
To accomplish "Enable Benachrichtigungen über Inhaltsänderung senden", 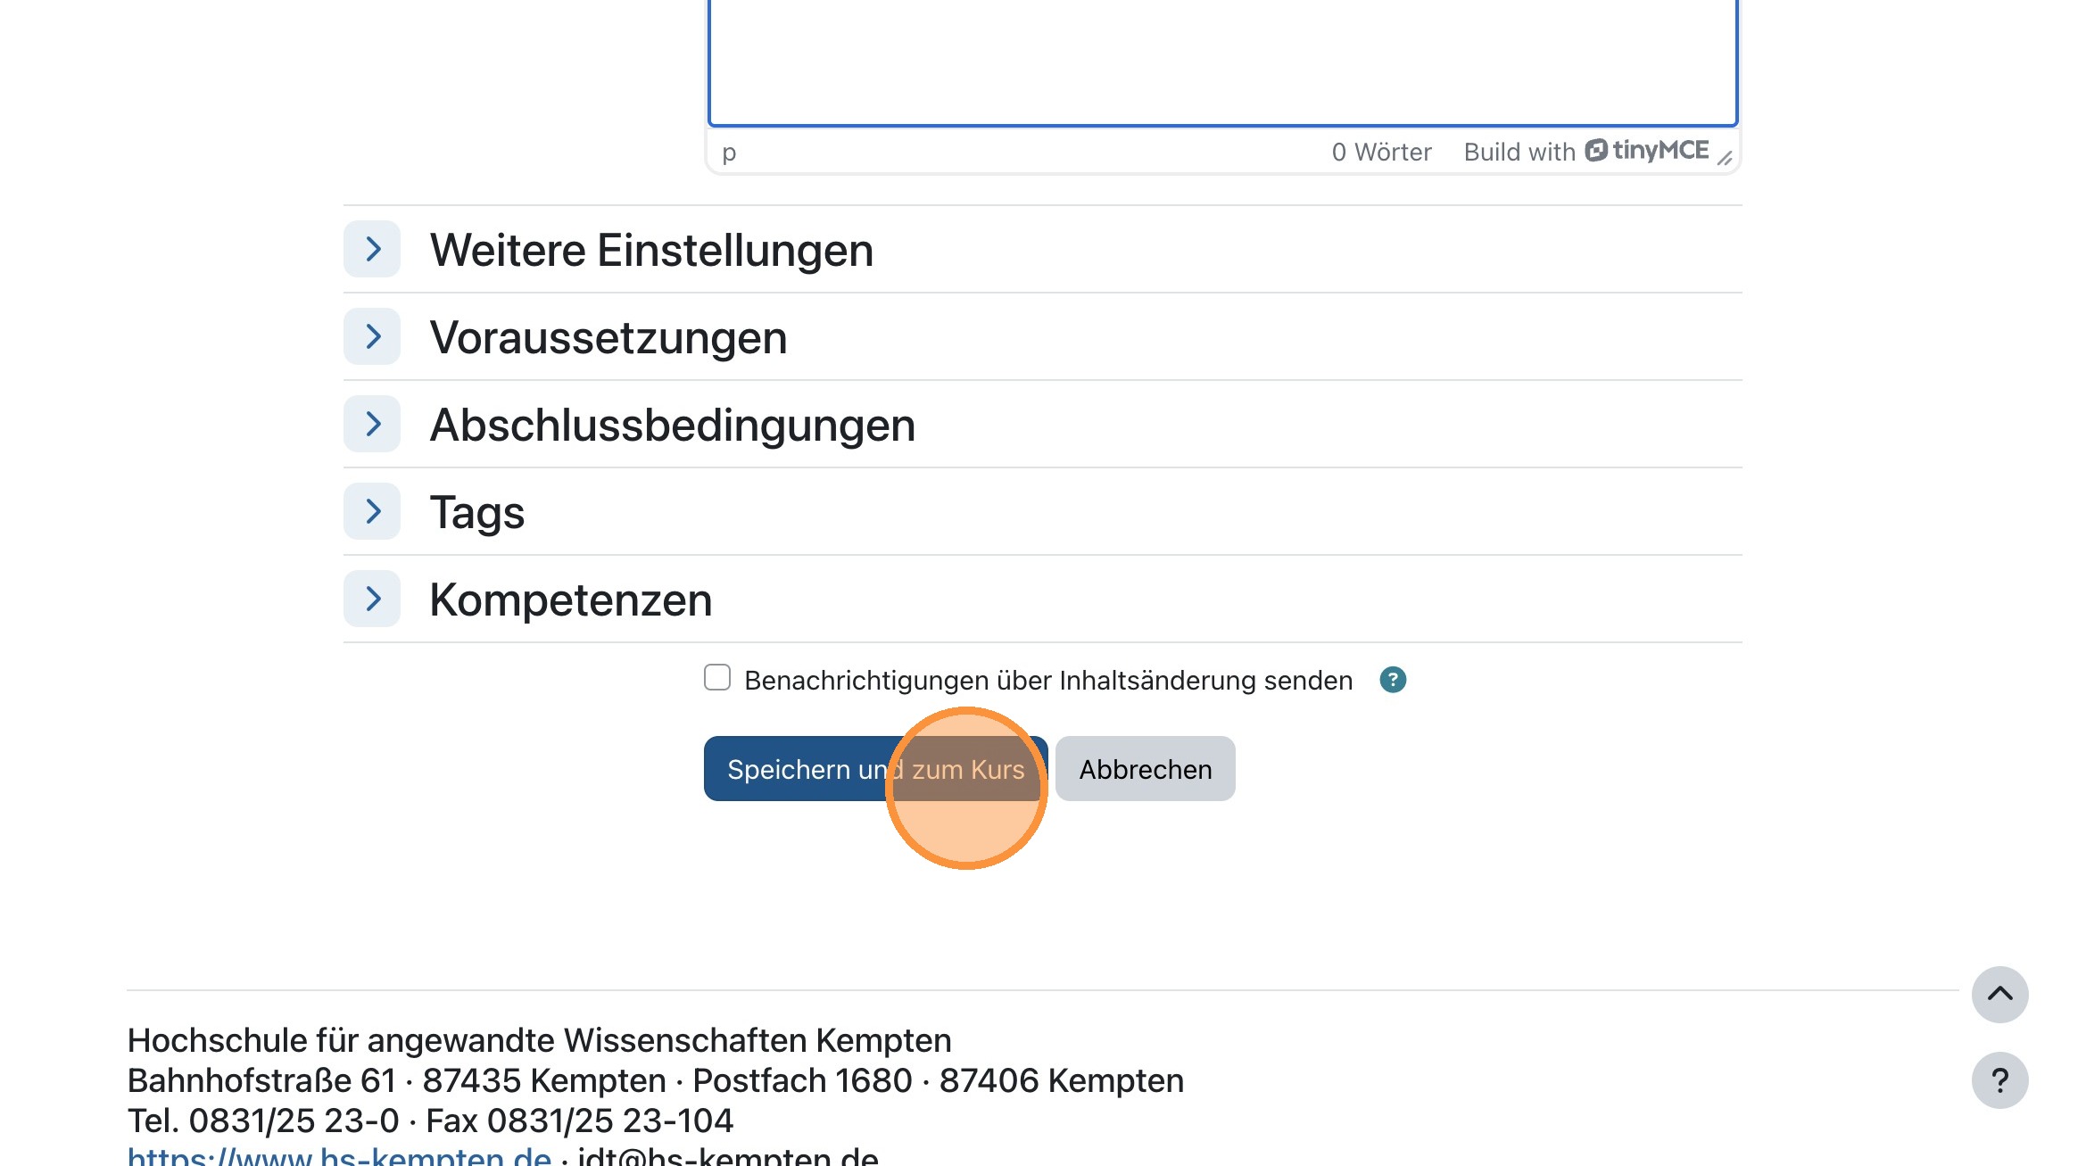I will click(716, 679).
